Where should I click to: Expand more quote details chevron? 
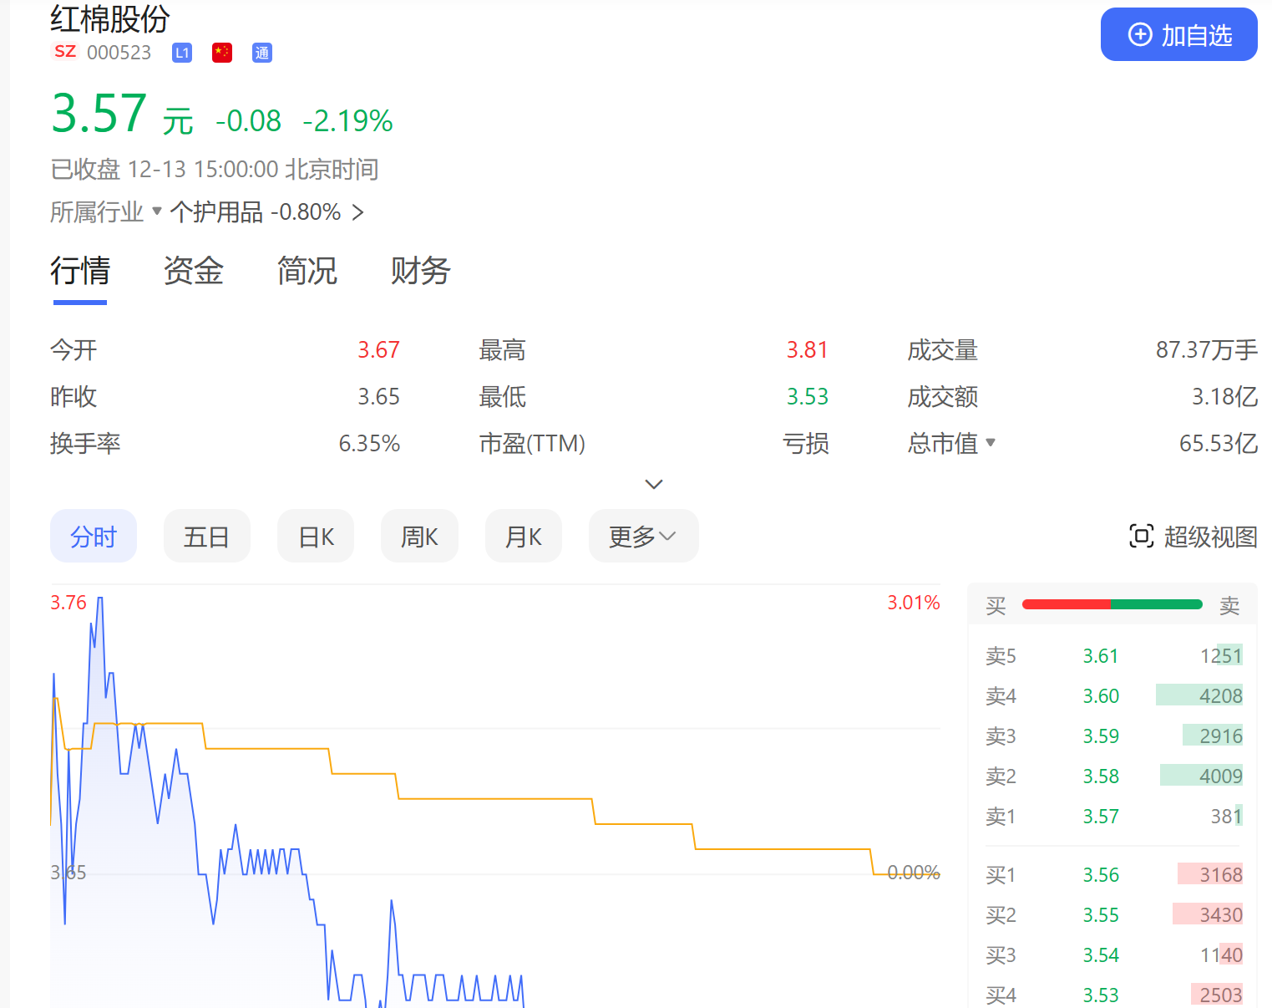[654, 484]
